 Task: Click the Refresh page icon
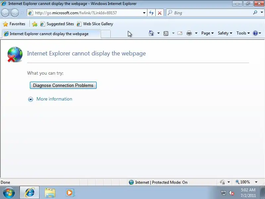point(151,13)
